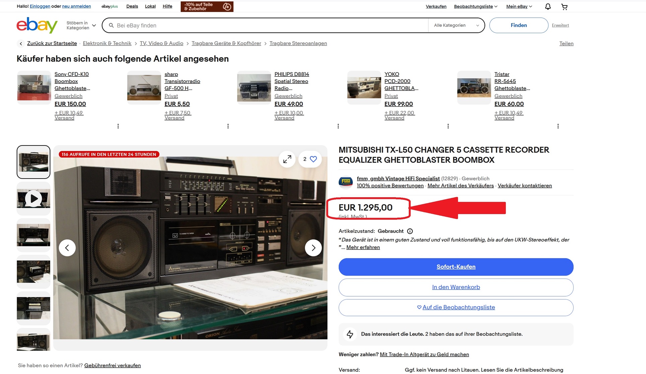This screenshot has height=374, width=646.
Task: Select the fifth gallery thumbnail
Action: (33, 308)
